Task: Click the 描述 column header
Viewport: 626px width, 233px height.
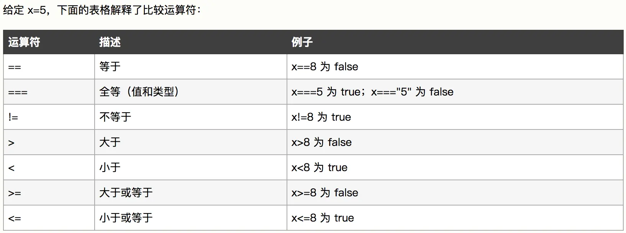Action: point(110,42)
